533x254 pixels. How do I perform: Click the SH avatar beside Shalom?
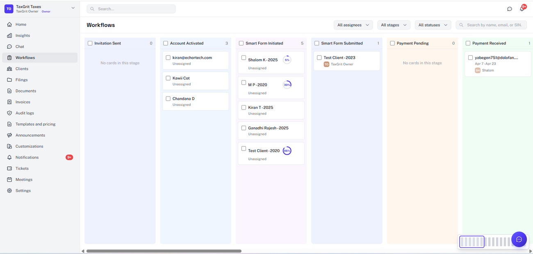coord(478,70)
